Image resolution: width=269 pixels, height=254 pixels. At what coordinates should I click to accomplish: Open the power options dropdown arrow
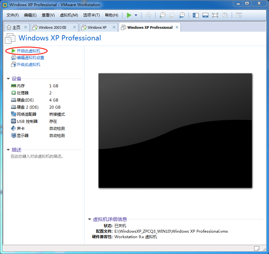[136, 15]
